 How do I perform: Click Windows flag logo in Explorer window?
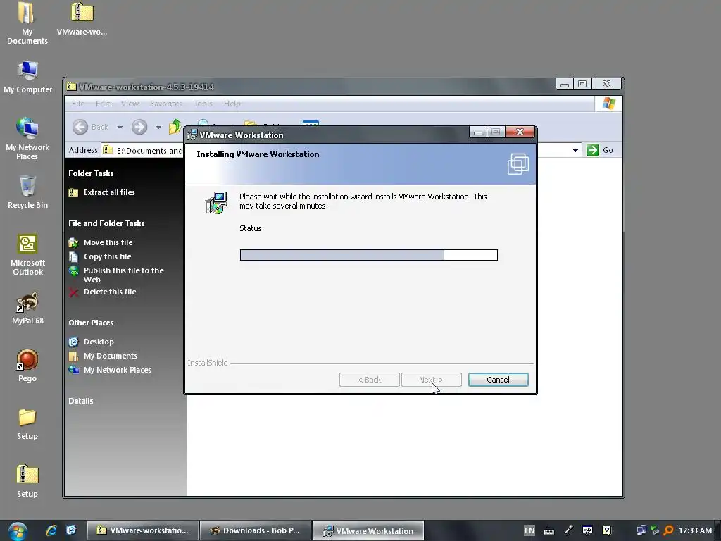[609, 104]
